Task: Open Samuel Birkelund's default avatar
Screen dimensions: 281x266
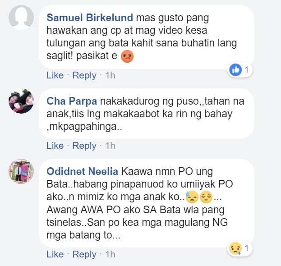Action: pos(21,18)
